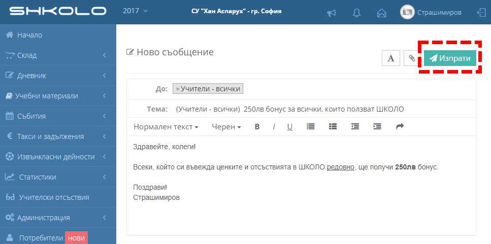Image resolution: width=491 pixels, height=244 pixels.
Task: Open the Страшимиров profile name
Action: pyautogui.click(x=439, y=13)
